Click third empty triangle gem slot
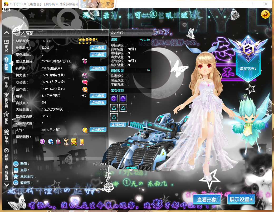Image resolution: width=274 pixels, height=212 pixels. (114, 117)
